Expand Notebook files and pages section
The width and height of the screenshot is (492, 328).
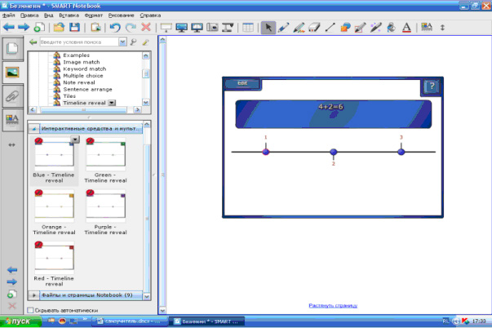[x=34, y=294]
